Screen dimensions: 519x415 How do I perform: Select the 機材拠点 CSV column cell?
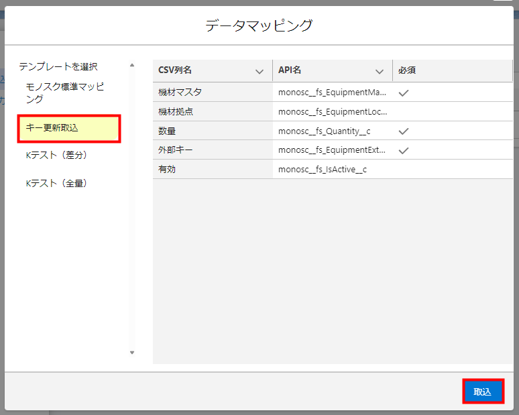[176, 112]
